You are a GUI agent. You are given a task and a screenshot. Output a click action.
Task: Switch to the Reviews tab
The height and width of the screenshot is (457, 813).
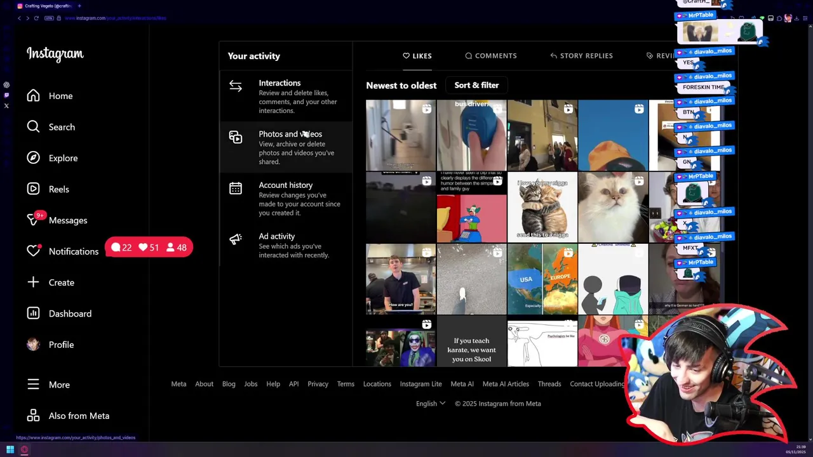(x=662, y=56)
